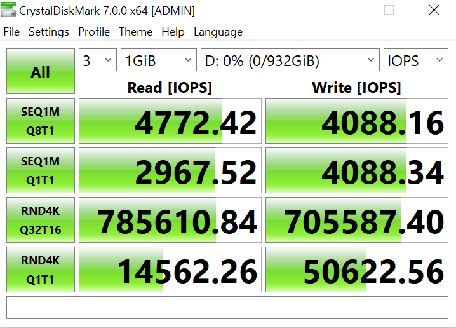Click the write result 4088.16
The height and width of the screenshot is (328, 456).
pyautogui.click(x=357, y=121)
